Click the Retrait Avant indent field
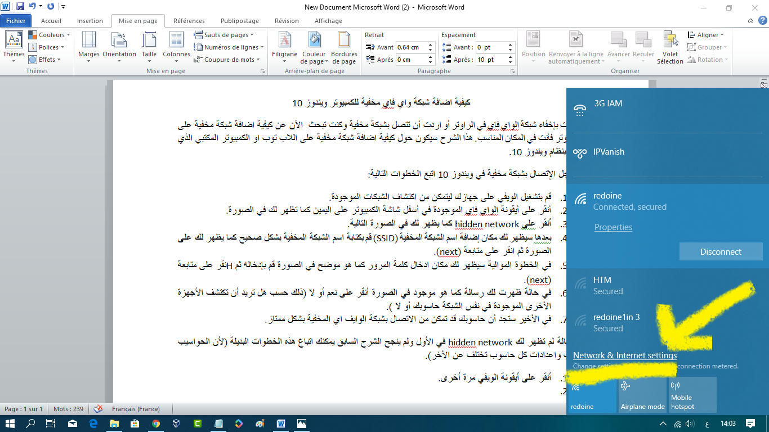The width and height of the screenshot is (769, 432). [411, 47]
